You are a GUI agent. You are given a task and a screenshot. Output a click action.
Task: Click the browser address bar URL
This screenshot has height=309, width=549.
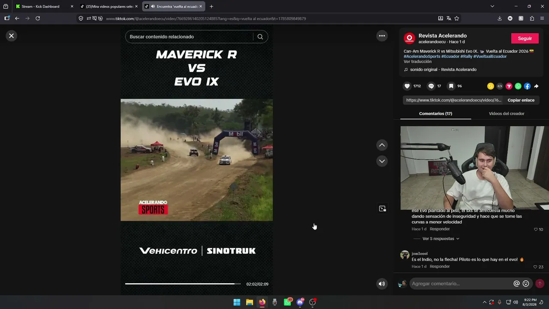206,19
